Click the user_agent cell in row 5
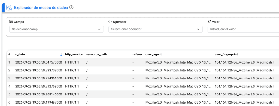Image resolution: width=279 pixels, height=106 pixels. [178, 94]
